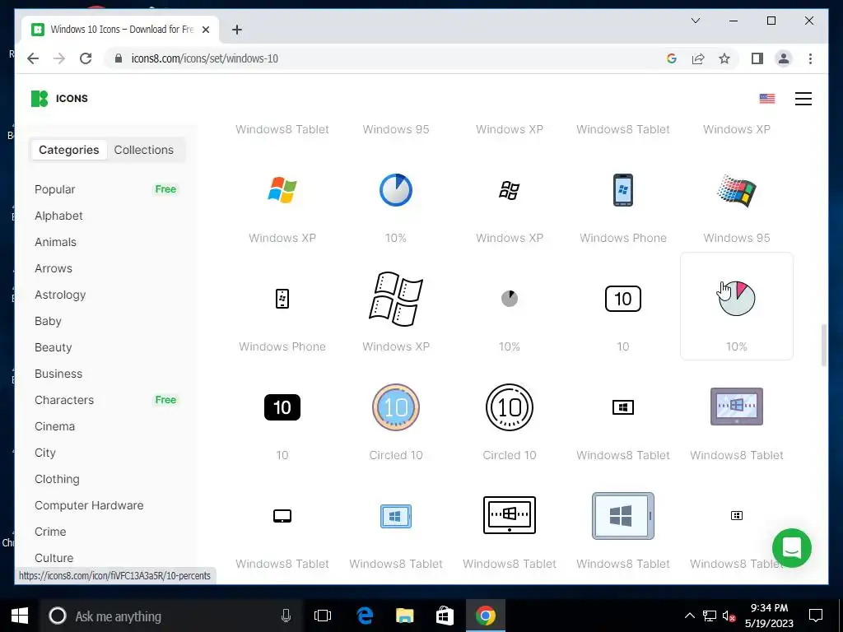The image size is (843, 632).
Task: Open a new browser tab
Action: tap(237, 30)
